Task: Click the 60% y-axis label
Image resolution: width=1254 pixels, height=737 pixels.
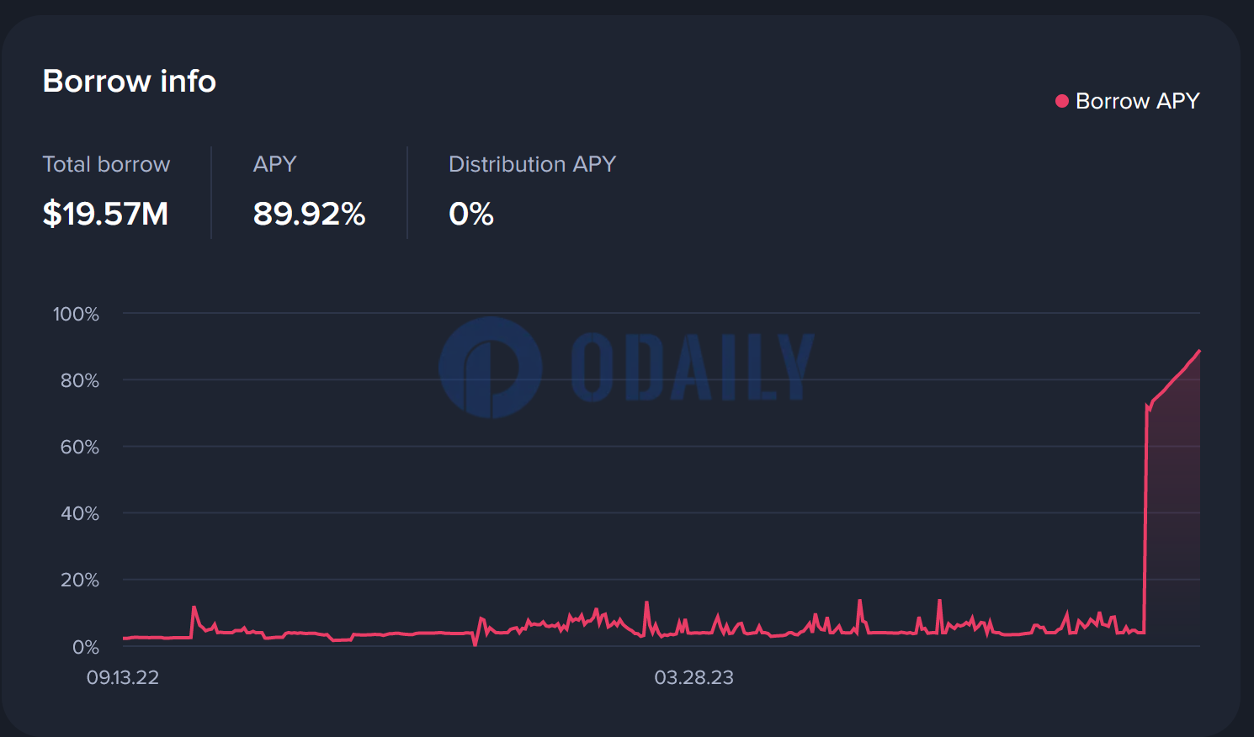Action: (x=80, y=447)
